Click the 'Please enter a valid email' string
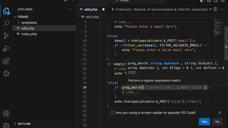 pos(162,50)
